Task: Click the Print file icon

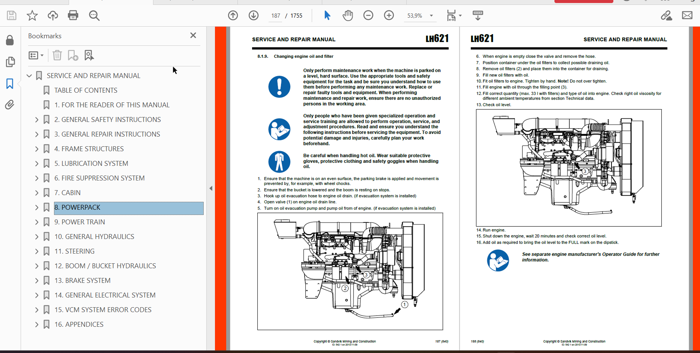Action: pyautogui.click(x=73, y=15)
